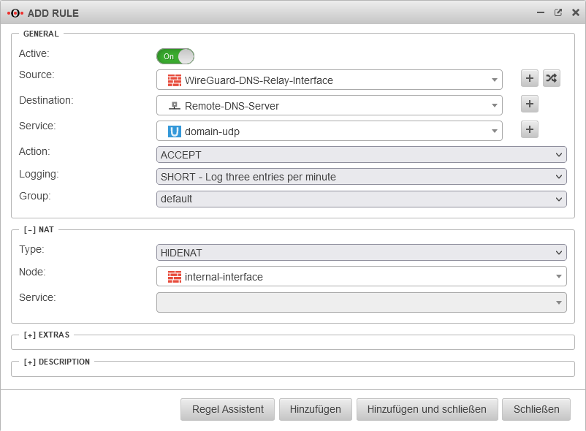Click the swap source and destination icon
The image size is (586, 431).
(x=552, y=79)
